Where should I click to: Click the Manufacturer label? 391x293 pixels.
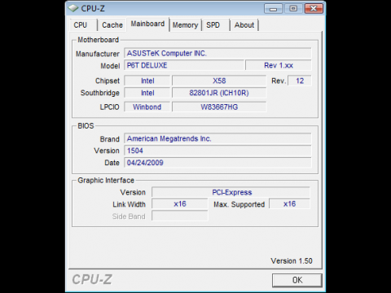[98, 54]
